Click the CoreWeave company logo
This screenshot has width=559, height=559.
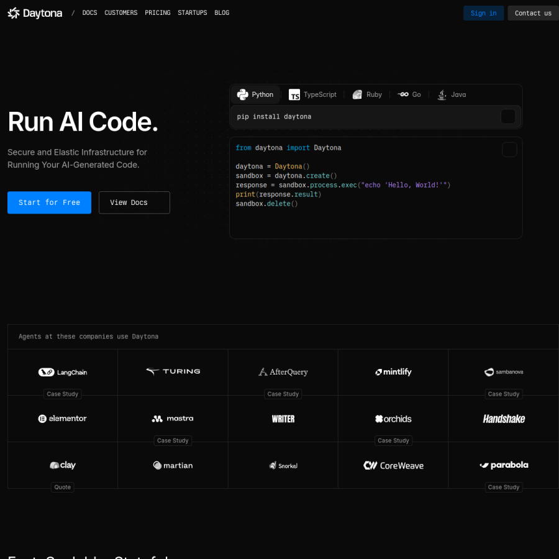click(393, 466)
